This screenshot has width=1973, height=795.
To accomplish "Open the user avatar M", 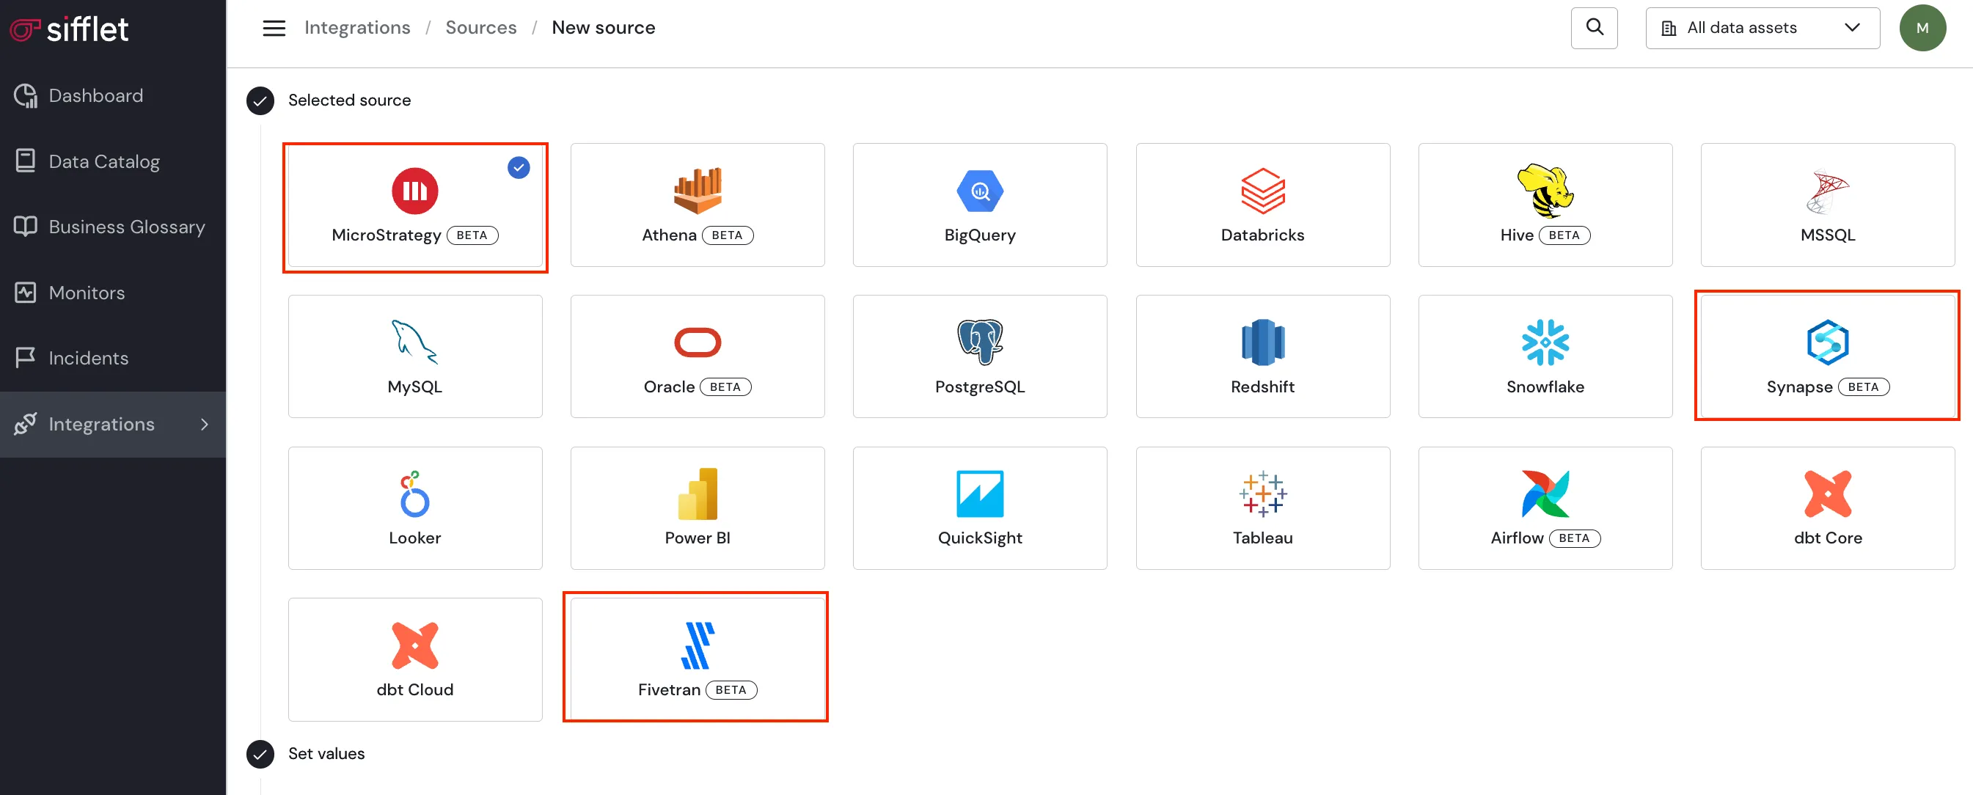I will [x=1922, y=28].
